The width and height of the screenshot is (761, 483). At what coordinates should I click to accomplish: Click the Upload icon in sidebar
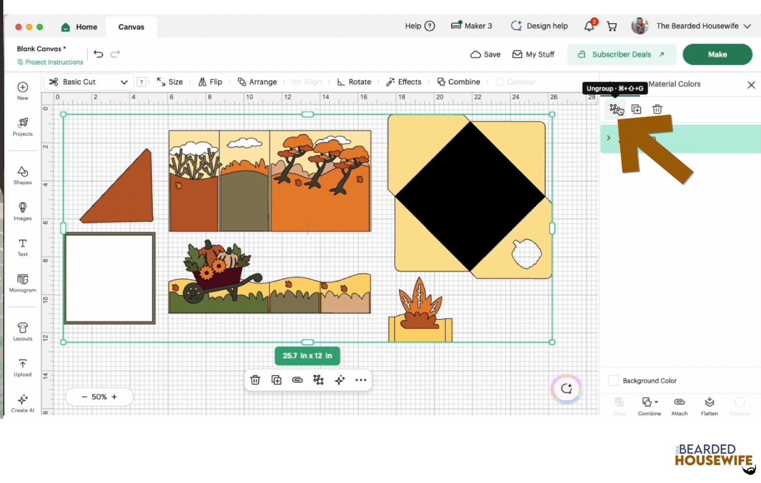(22, 368)
